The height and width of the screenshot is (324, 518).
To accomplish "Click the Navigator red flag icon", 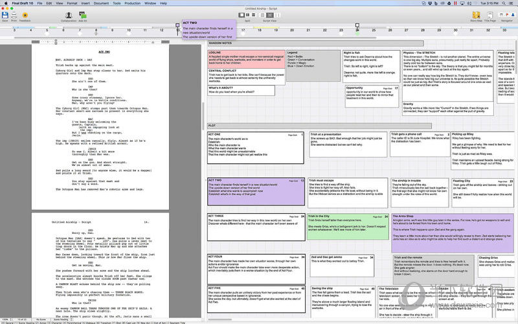I will 507,15.
